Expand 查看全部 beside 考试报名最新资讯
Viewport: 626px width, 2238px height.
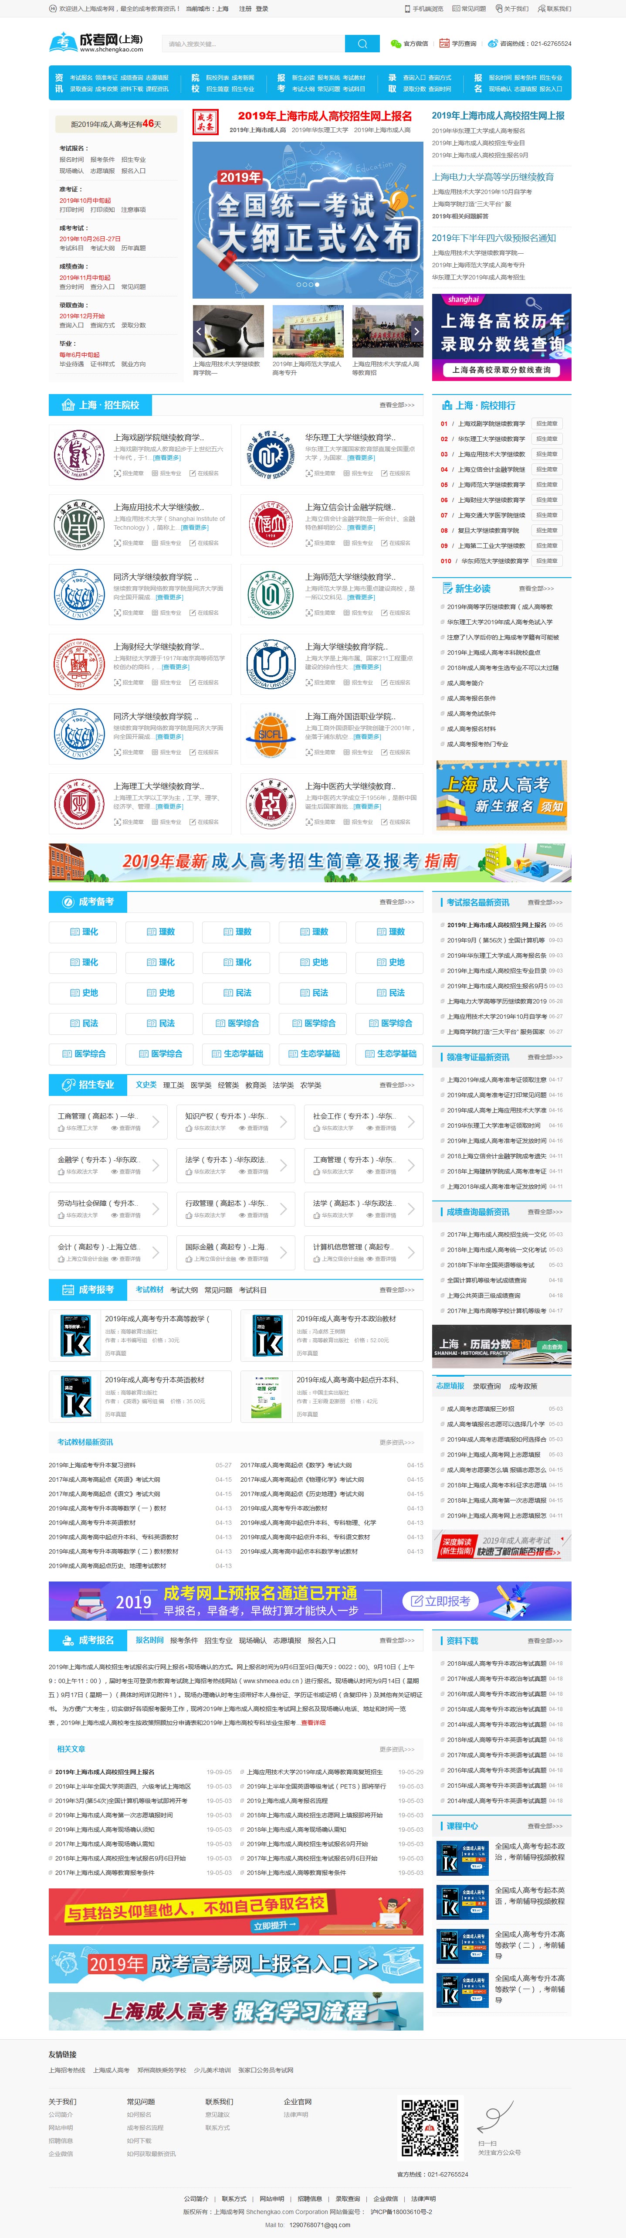tap(545, 902)
